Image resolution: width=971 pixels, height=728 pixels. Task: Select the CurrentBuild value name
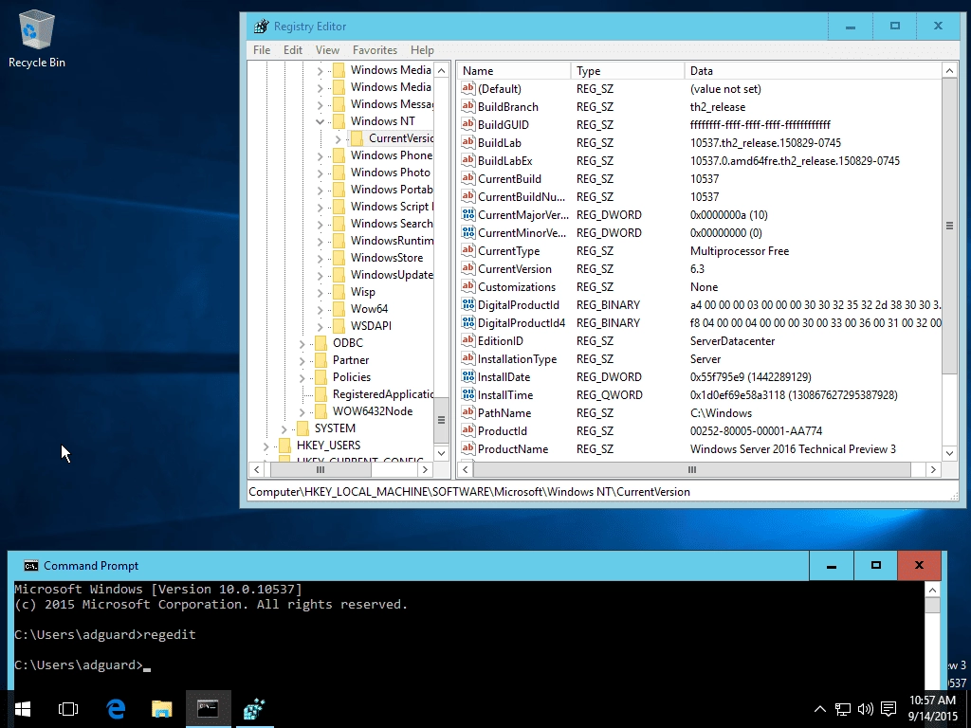(x=509, y=179)
